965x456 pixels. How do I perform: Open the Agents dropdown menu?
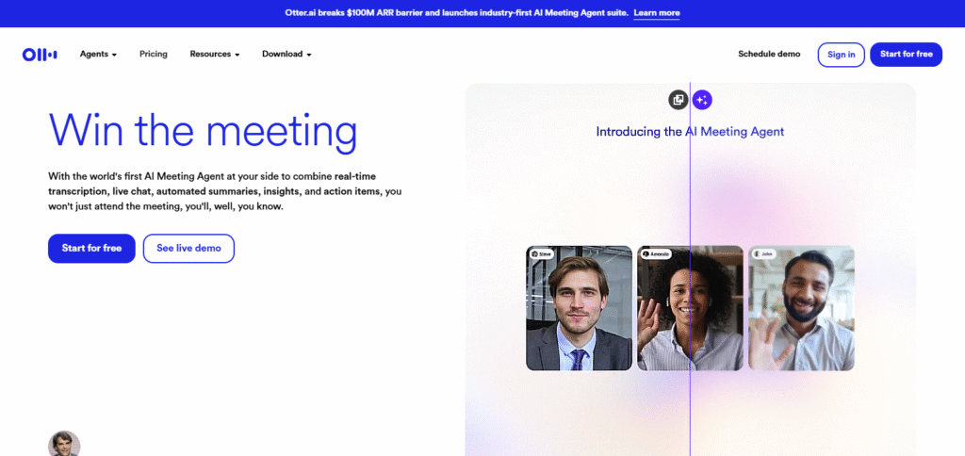click(x=98, y=54)
